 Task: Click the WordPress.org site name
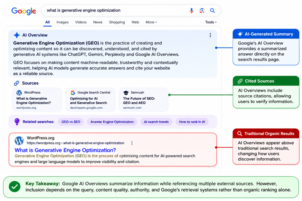41,138
